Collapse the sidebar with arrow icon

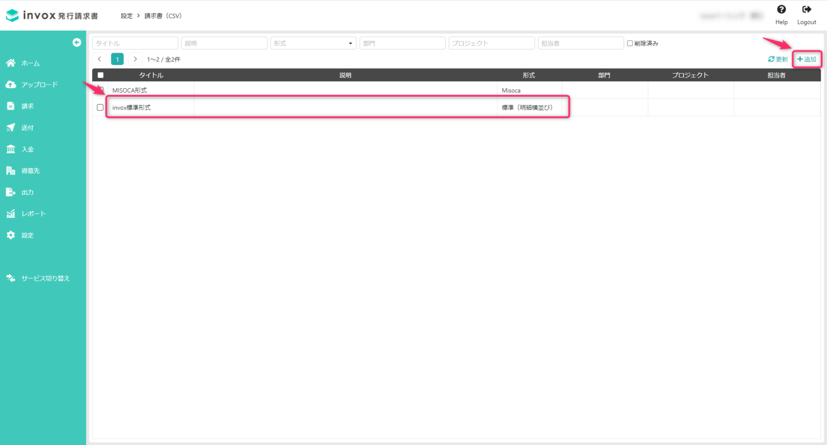pos(76,43)
